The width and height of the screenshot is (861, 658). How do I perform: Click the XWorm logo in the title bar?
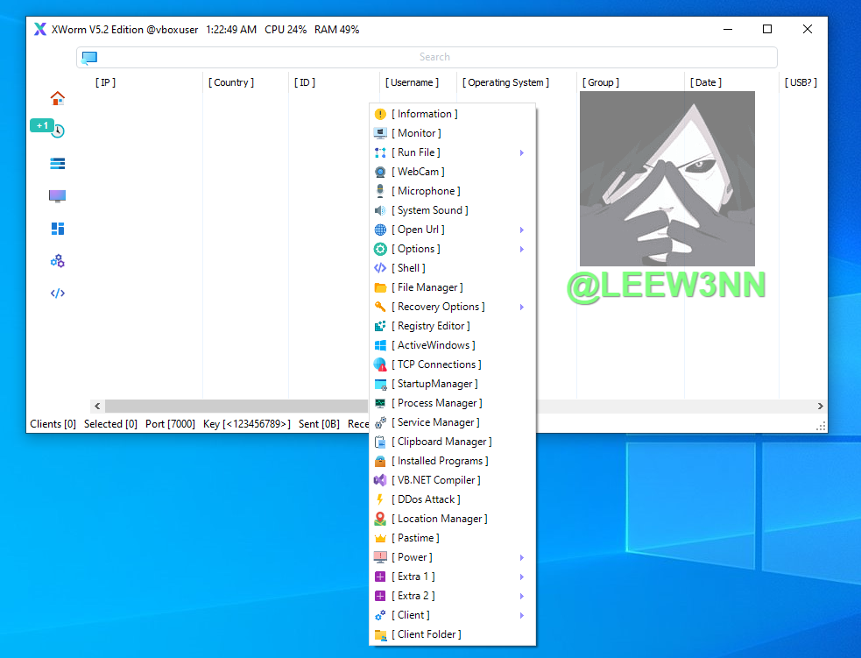(40, 29)
